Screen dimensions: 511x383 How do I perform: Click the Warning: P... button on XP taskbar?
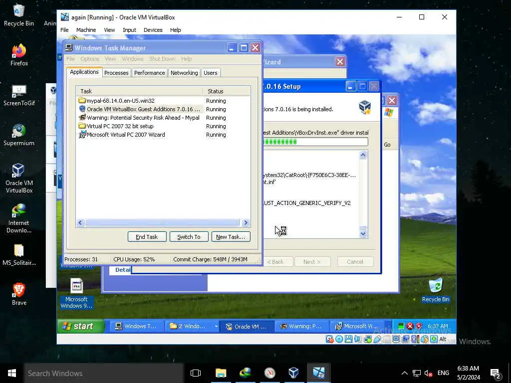(301, 326)
